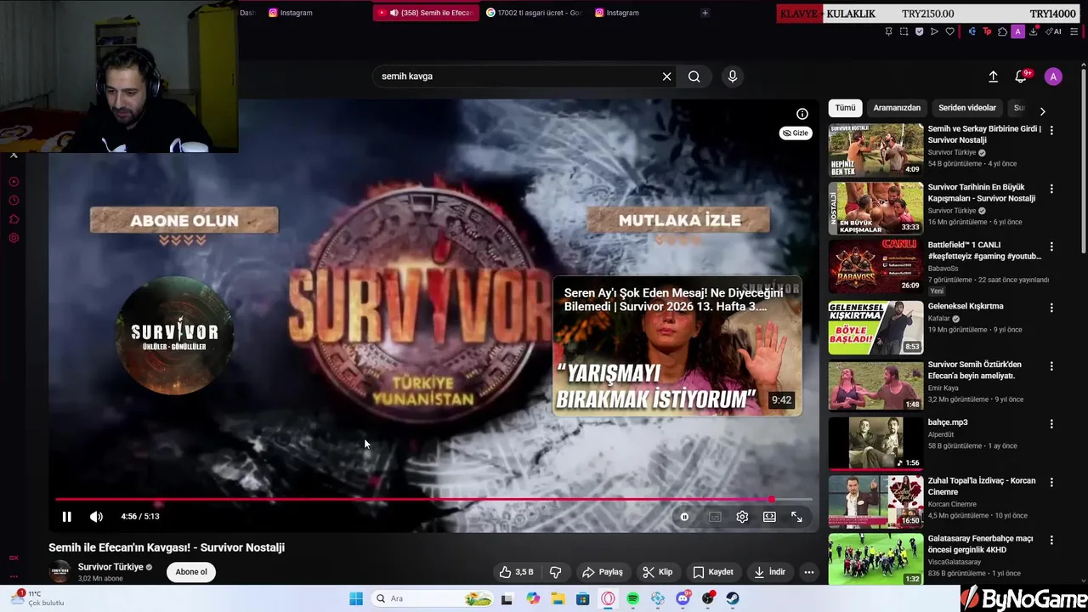The width and height of the screenshot is (1088, 612).
Task: Download video with İndir button
Action: coord(770,572)
